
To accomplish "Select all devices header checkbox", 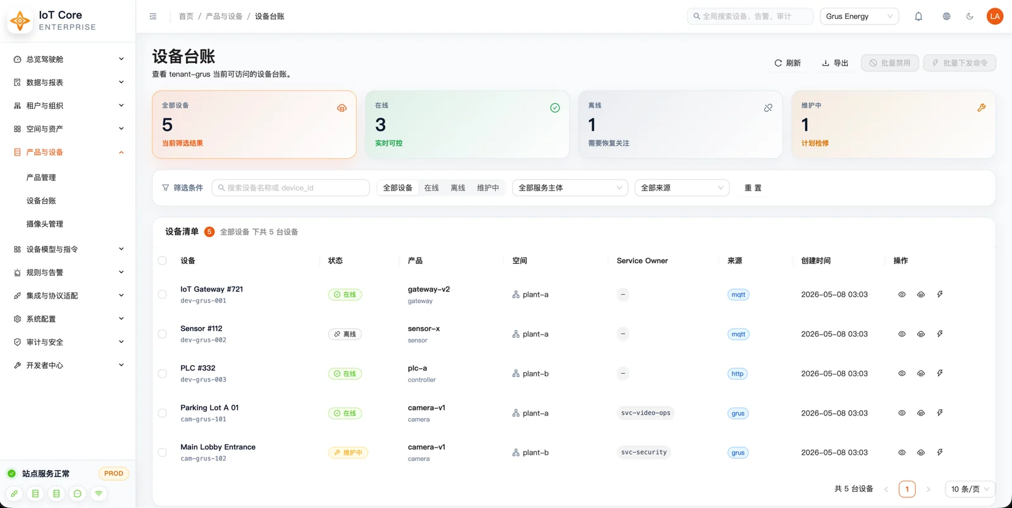I will 163,261.
